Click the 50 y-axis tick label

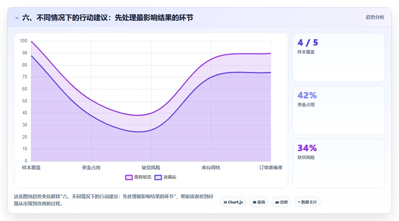click(x=25, y=101)
